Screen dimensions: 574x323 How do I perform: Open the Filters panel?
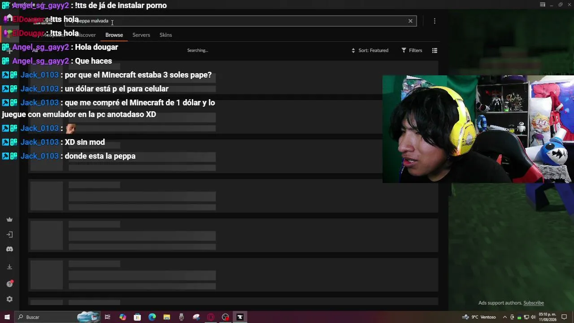pos(412,50)
